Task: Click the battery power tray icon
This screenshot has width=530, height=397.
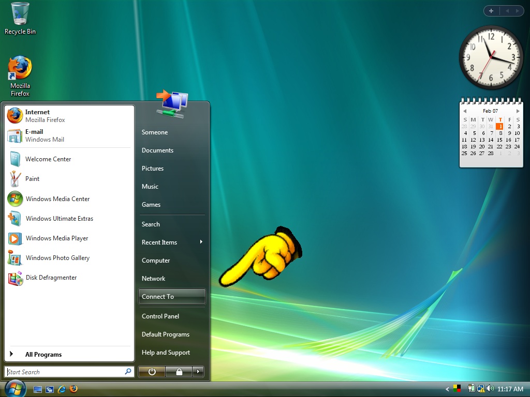Action: coord(472,389)
